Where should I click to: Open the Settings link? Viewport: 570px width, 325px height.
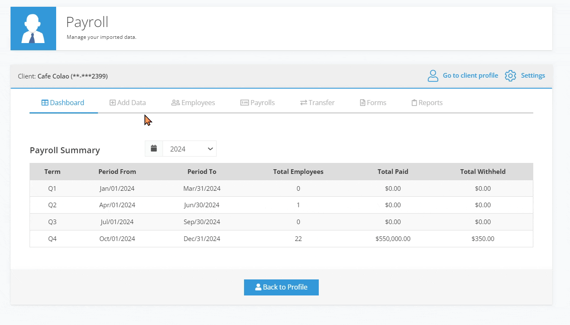[x=532, y=76]
